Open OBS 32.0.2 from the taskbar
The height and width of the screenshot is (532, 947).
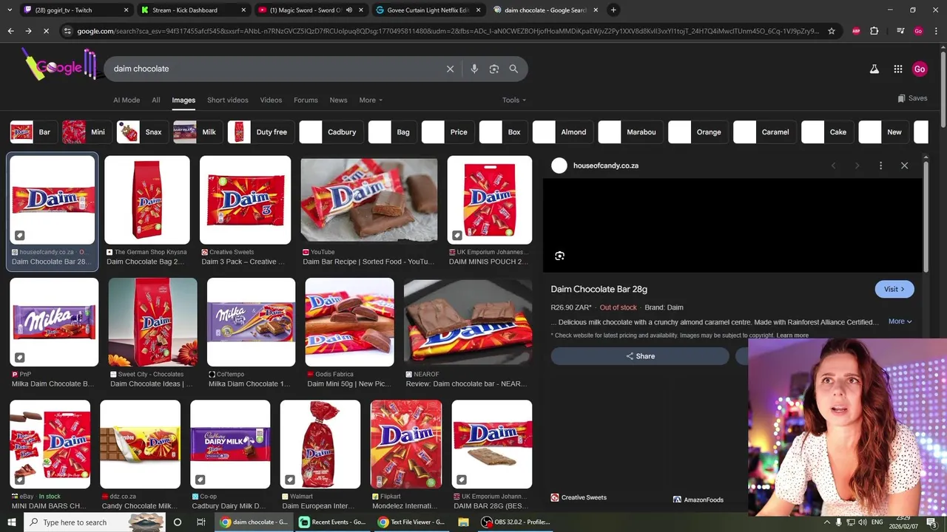[516, 522]
